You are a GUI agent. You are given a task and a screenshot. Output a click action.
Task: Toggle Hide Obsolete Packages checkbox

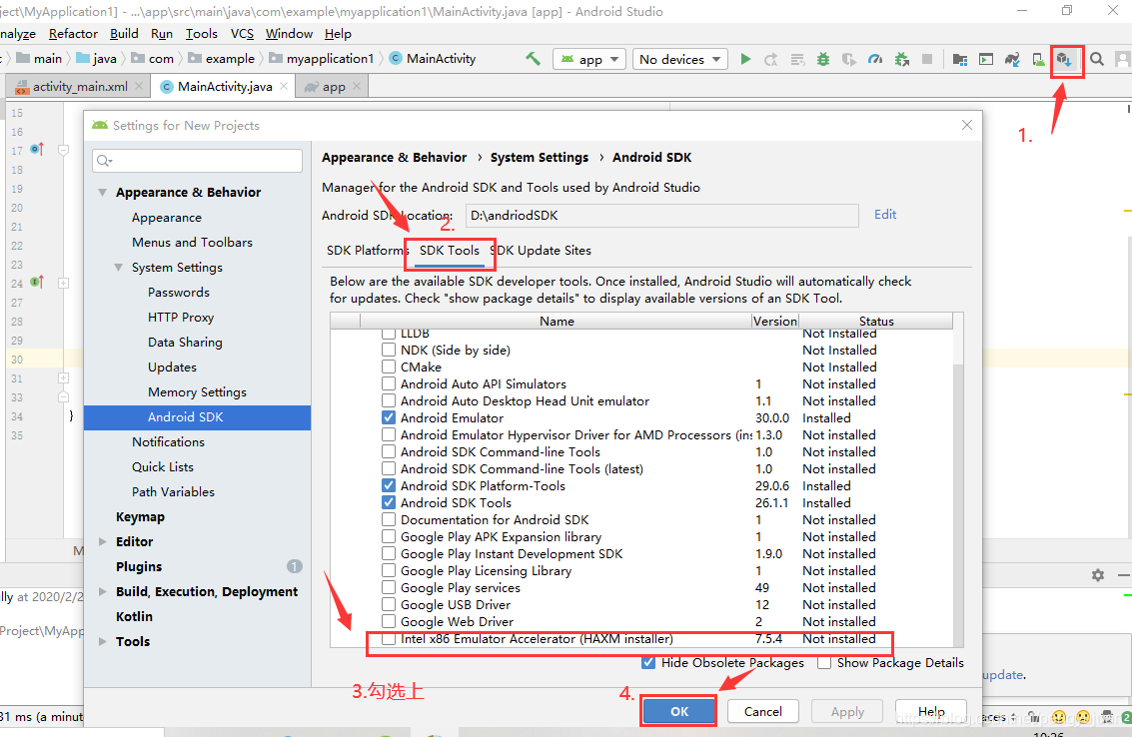click(x=648, y=663)
